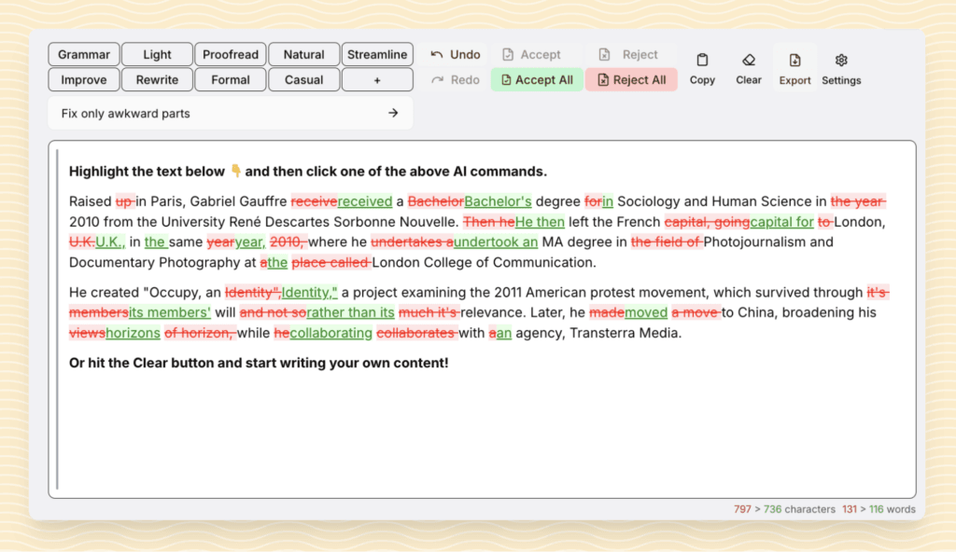Clear the editor using the eraser icon
The image size is (956, 552).
748,66
